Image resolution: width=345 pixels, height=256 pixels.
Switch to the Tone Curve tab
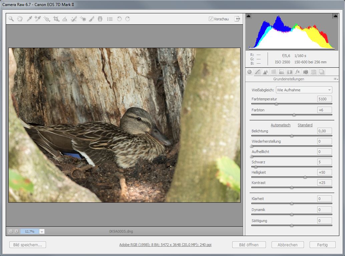[x=257, y=72]
